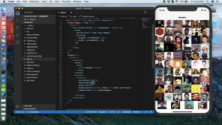Change language mode from JavaScript
Viewport: 222px width, 125px height.
(x=126, y=112)
